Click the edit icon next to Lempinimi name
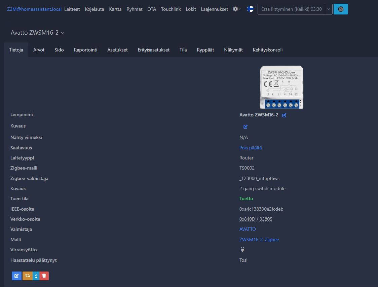This screenshot has height=287, width=378. pyautogui.click(x=284, y=115)
